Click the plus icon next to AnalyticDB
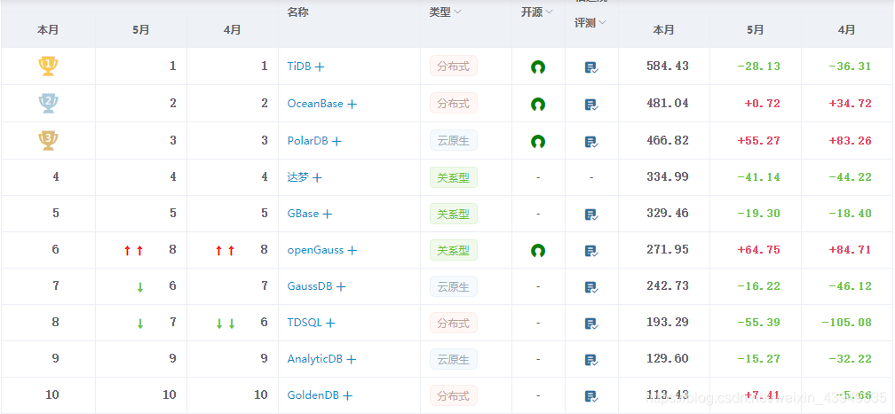Image resolution: width=895 pixels, height=414 pixels. (351, 360)
